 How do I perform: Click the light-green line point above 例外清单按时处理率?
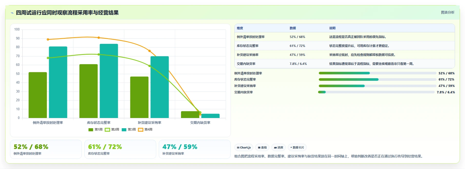click(x=48, y=58)
